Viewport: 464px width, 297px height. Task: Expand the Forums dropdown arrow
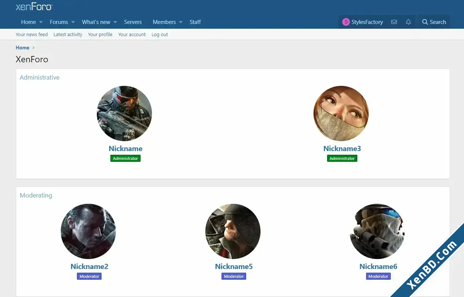pyautogui.click(x=73, y=22)
